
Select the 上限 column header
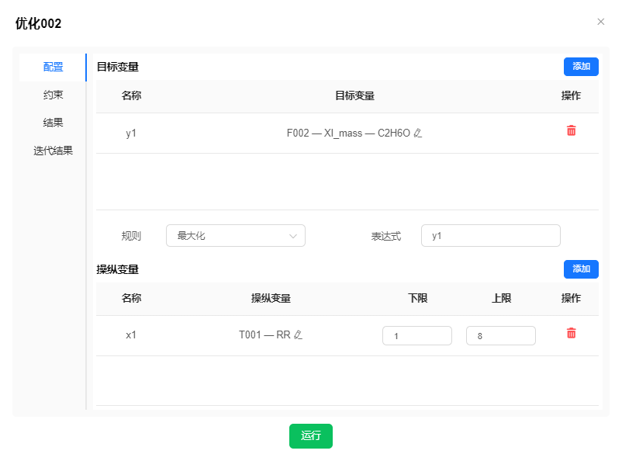pos(501,298)
